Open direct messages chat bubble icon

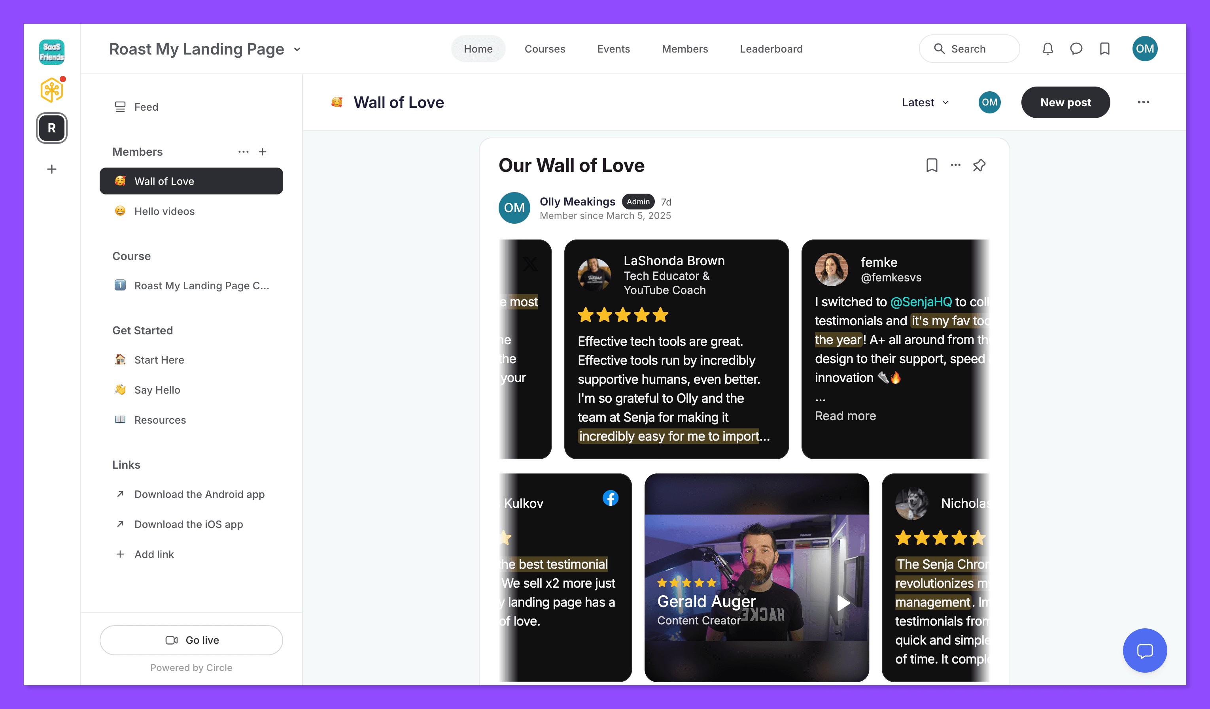click(1076, 49)
